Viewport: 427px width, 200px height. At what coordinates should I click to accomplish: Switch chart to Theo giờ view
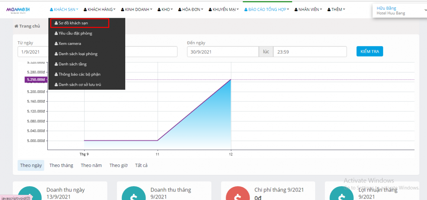118,165
